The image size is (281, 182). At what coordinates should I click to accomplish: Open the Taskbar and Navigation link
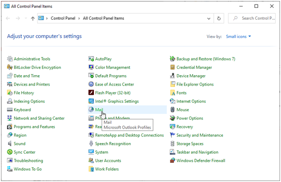point(198,152)
